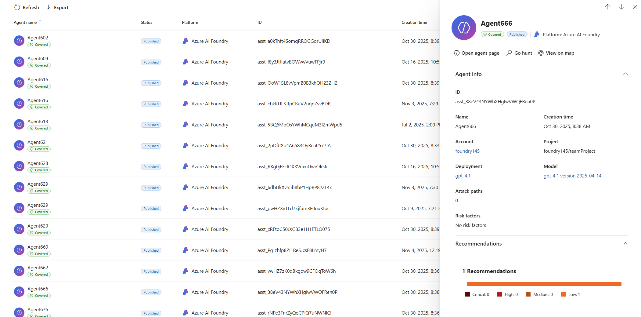Click the Agent666 avatar icon in the agent table

click(19, 292)
